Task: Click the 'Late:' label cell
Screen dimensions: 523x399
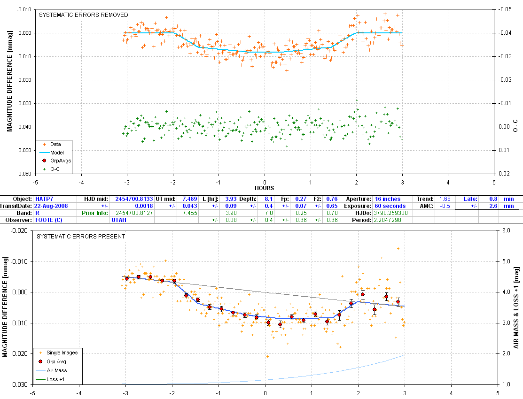Action: (x=471, y=199)
